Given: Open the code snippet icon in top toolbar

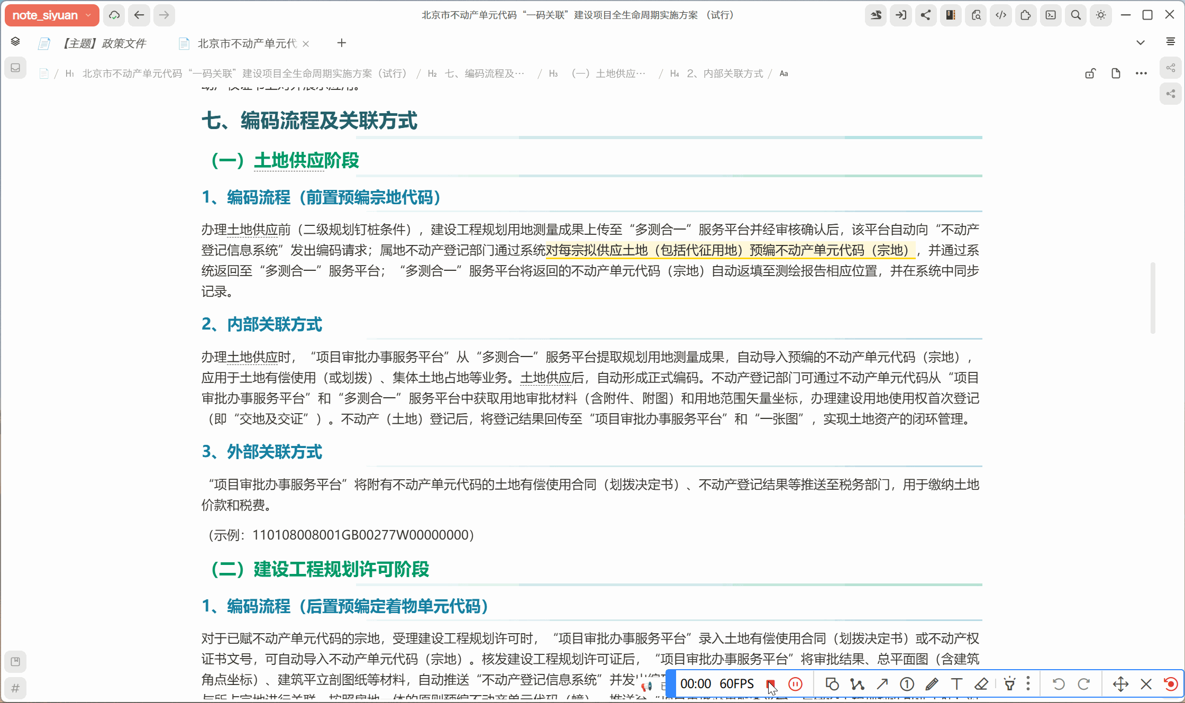Looking at the screenshot, I should coord(1000,15).
